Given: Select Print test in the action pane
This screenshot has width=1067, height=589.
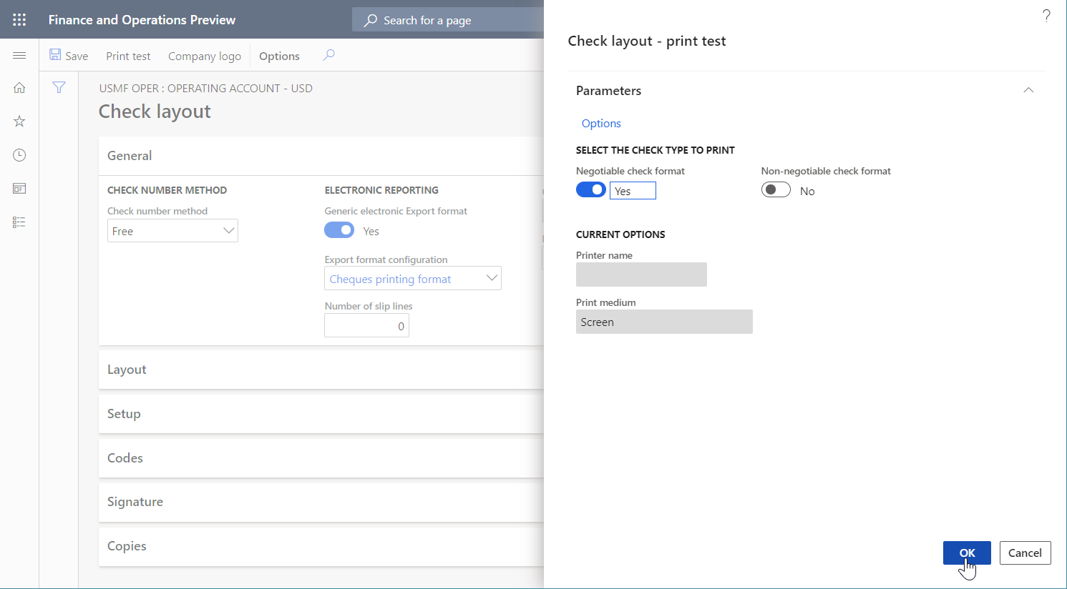Looking at the screenshot, I should click(x=128, y=56).
